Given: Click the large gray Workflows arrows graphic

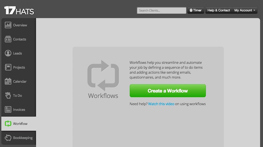Looking at the screenshot, I should 103,75.
